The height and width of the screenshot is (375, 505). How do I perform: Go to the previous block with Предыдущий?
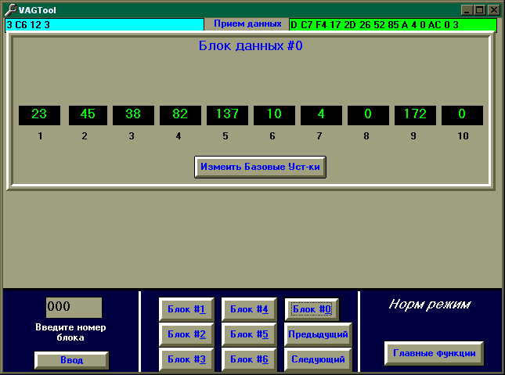pos(318,334)
